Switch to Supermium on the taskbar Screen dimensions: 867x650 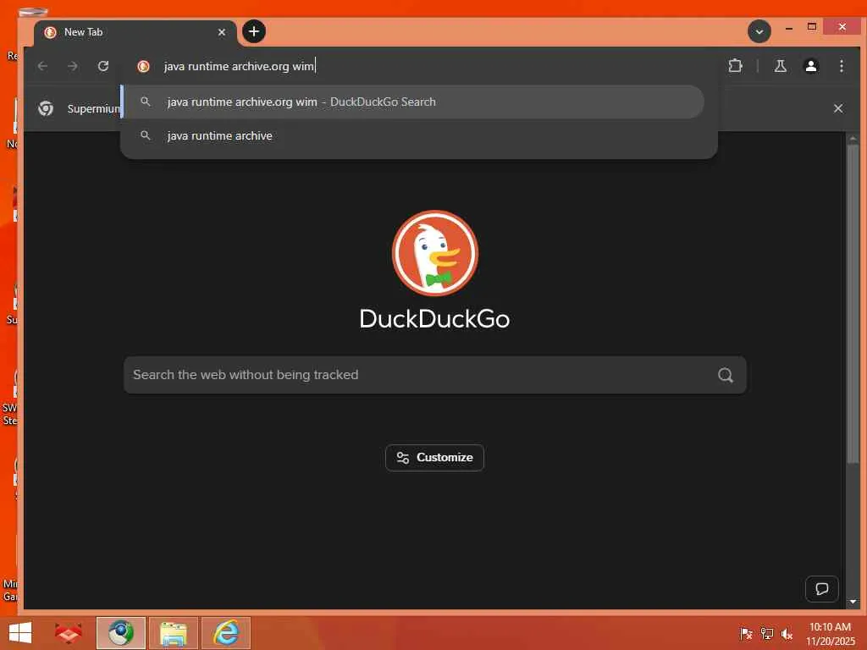click(x=120, y=633)
